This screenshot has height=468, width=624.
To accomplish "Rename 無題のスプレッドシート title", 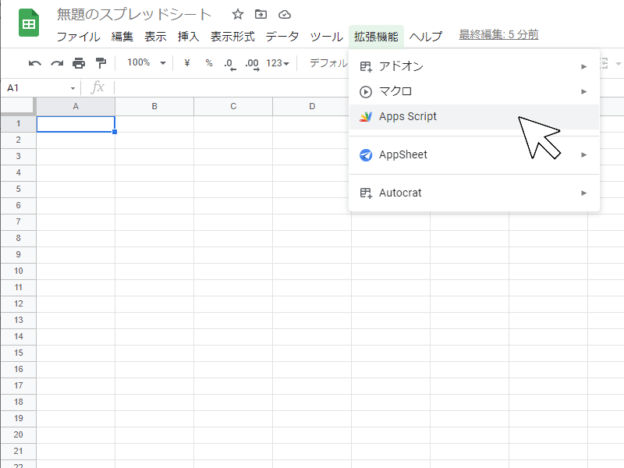I will (x=133, y=15).
